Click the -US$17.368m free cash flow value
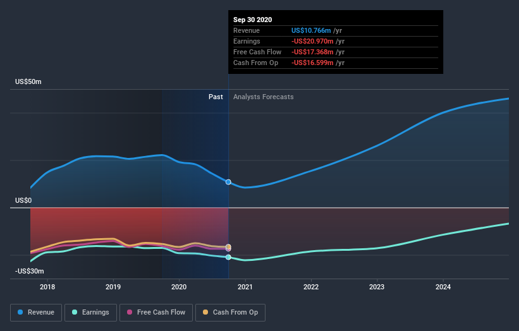 tap(312, 52)
